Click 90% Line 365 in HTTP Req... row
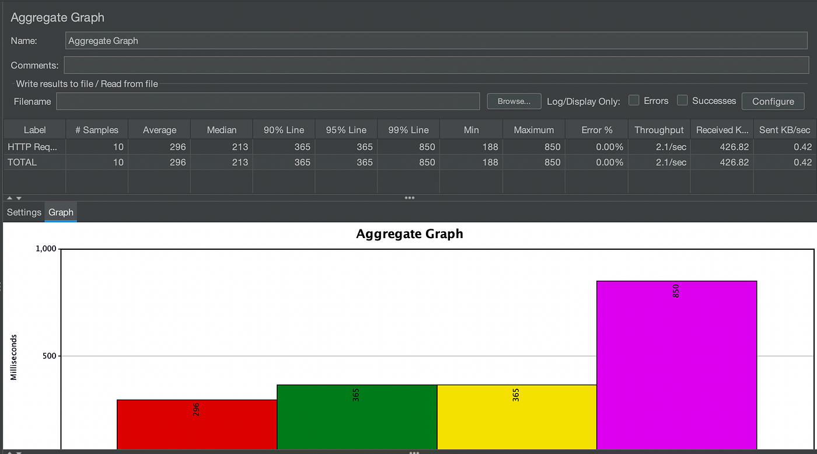This screenshot has height=454, width=817. pyautogui.click(x=284, y=147)
